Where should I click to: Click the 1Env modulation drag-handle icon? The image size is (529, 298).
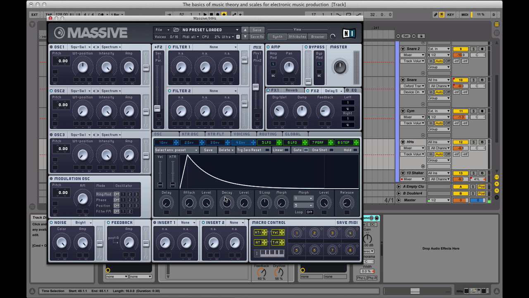coord(176,142)
